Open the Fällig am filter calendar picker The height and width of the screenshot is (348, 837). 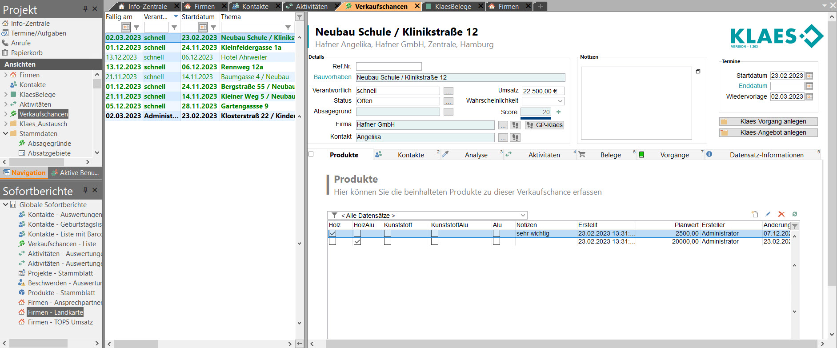[x=126, y=27]
